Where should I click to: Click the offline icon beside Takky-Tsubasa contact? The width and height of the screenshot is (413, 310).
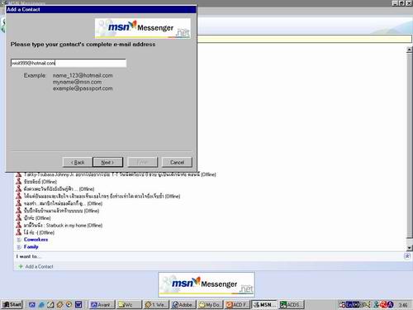(19, 174)
